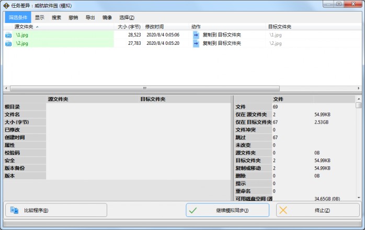Open the 筛选条件 filter menu
Screen dimensions: 365x230
coord(18,17)
